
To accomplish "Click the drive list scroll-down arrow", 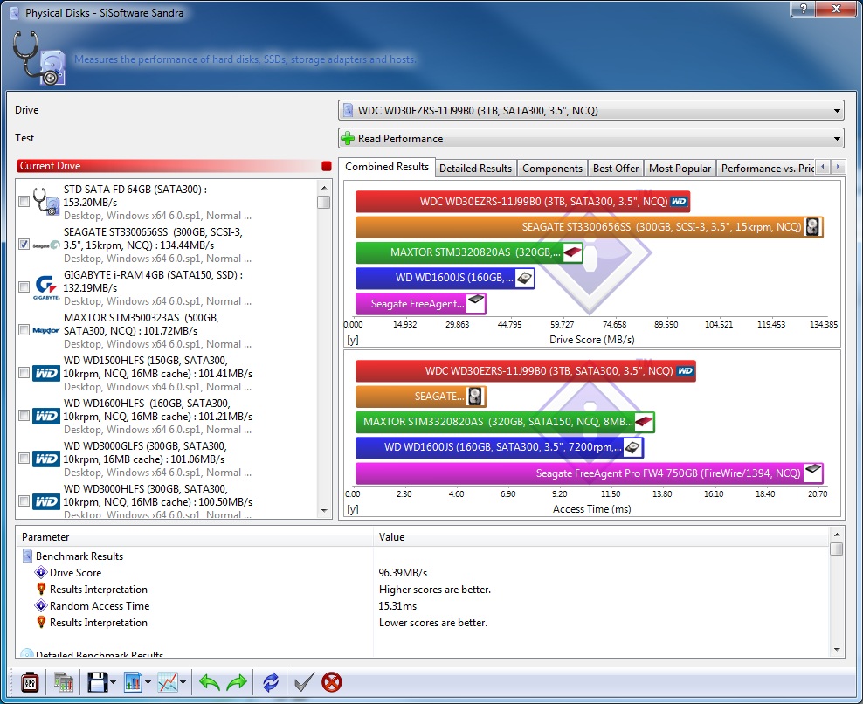I will pos(323,511).
